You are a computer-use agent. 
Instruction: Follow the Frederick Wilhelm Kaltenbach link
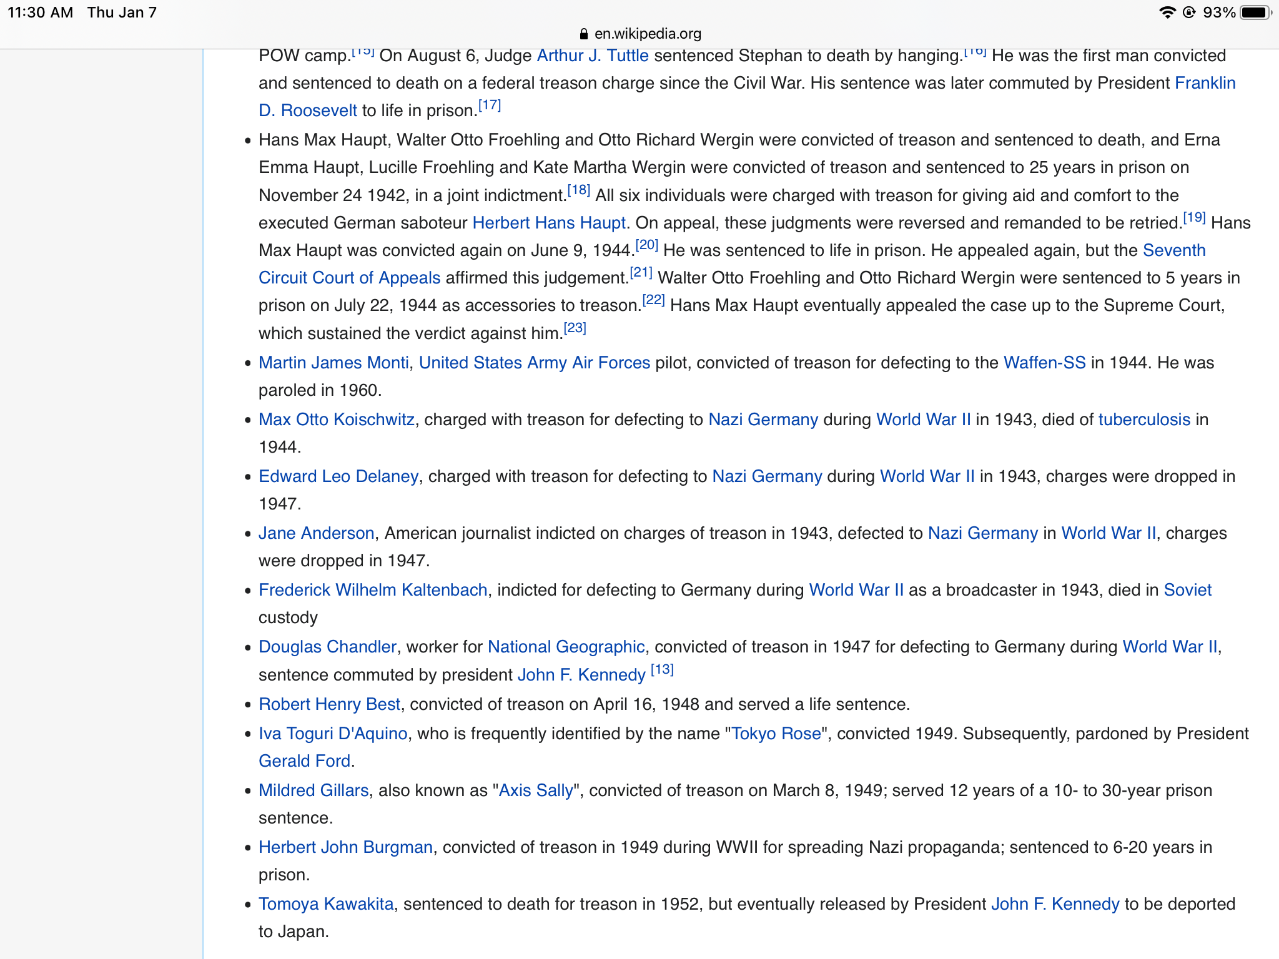pyautogui.click(x=373, y=590)
